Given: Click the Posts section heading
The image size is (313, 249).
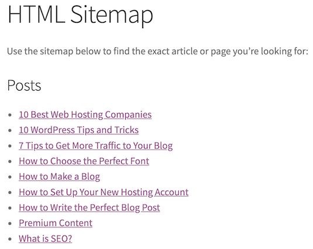Looking at the screenshot, I should (24, 86).
